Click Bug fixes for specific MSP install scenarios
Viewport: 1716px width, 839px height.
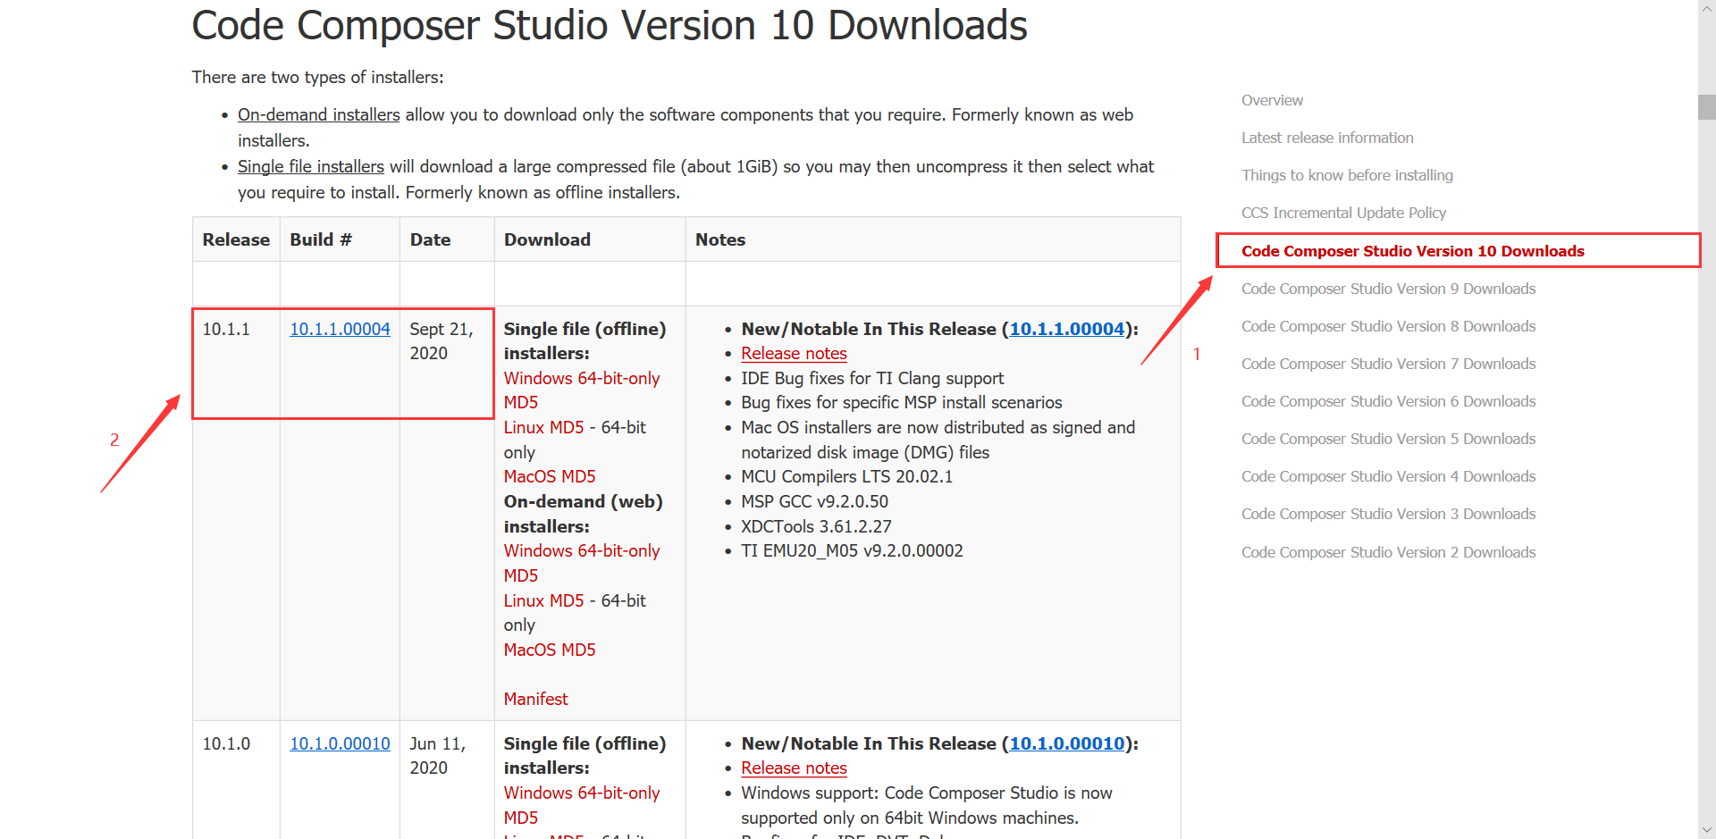(x=902, y=402)
